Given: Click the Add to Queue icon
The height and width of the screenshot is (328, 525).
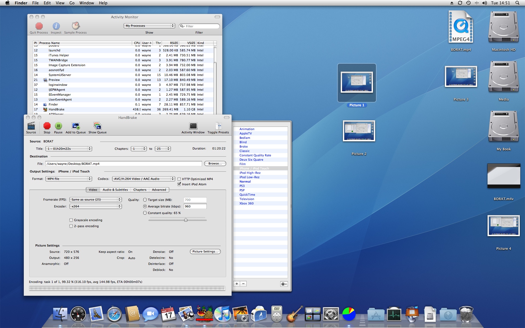Looking at the screenshot, I should pos(75,126).
